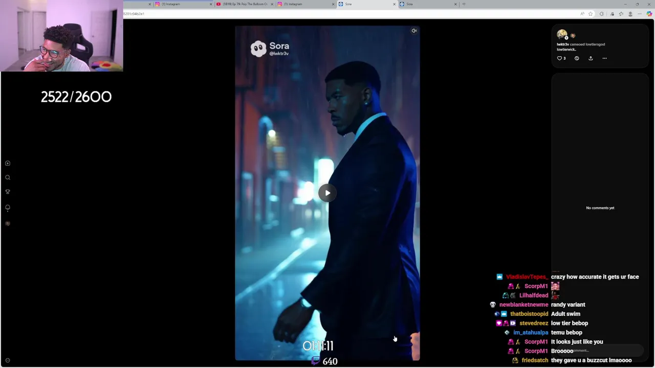Open Search in the Sora sidebar
Screen dimensions: 655x368
[8, 177]
